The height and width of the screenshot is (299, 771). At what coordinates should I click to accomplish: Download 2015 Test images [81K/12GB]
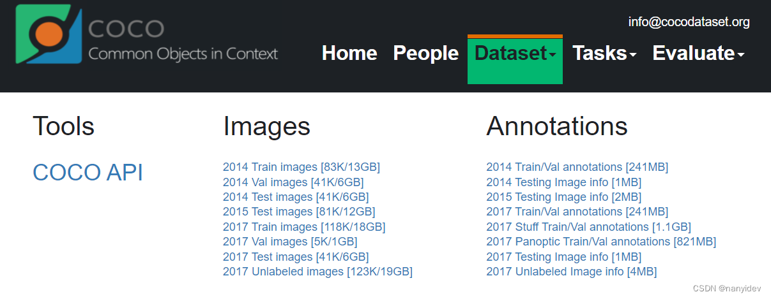pyautogui.click(x=299, y=212)
